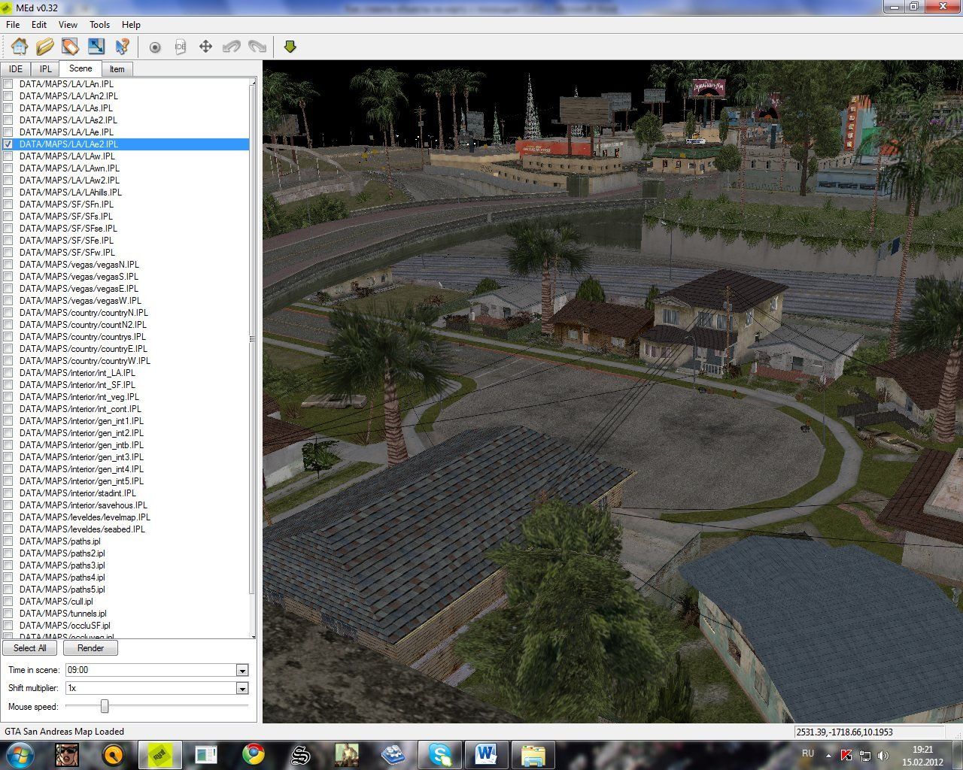The image size is (963, 770).
Task: Open the yellow-green MEd taskbar button
Action: click(x=160, y=754)
